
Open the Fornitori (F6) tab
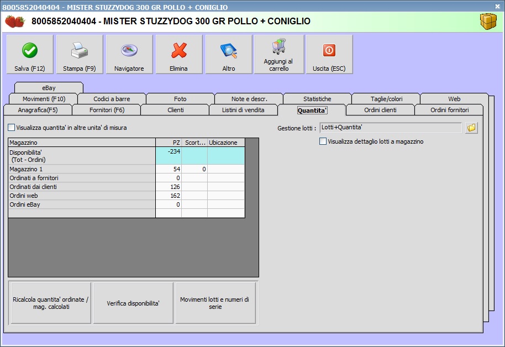pos(107,110)
